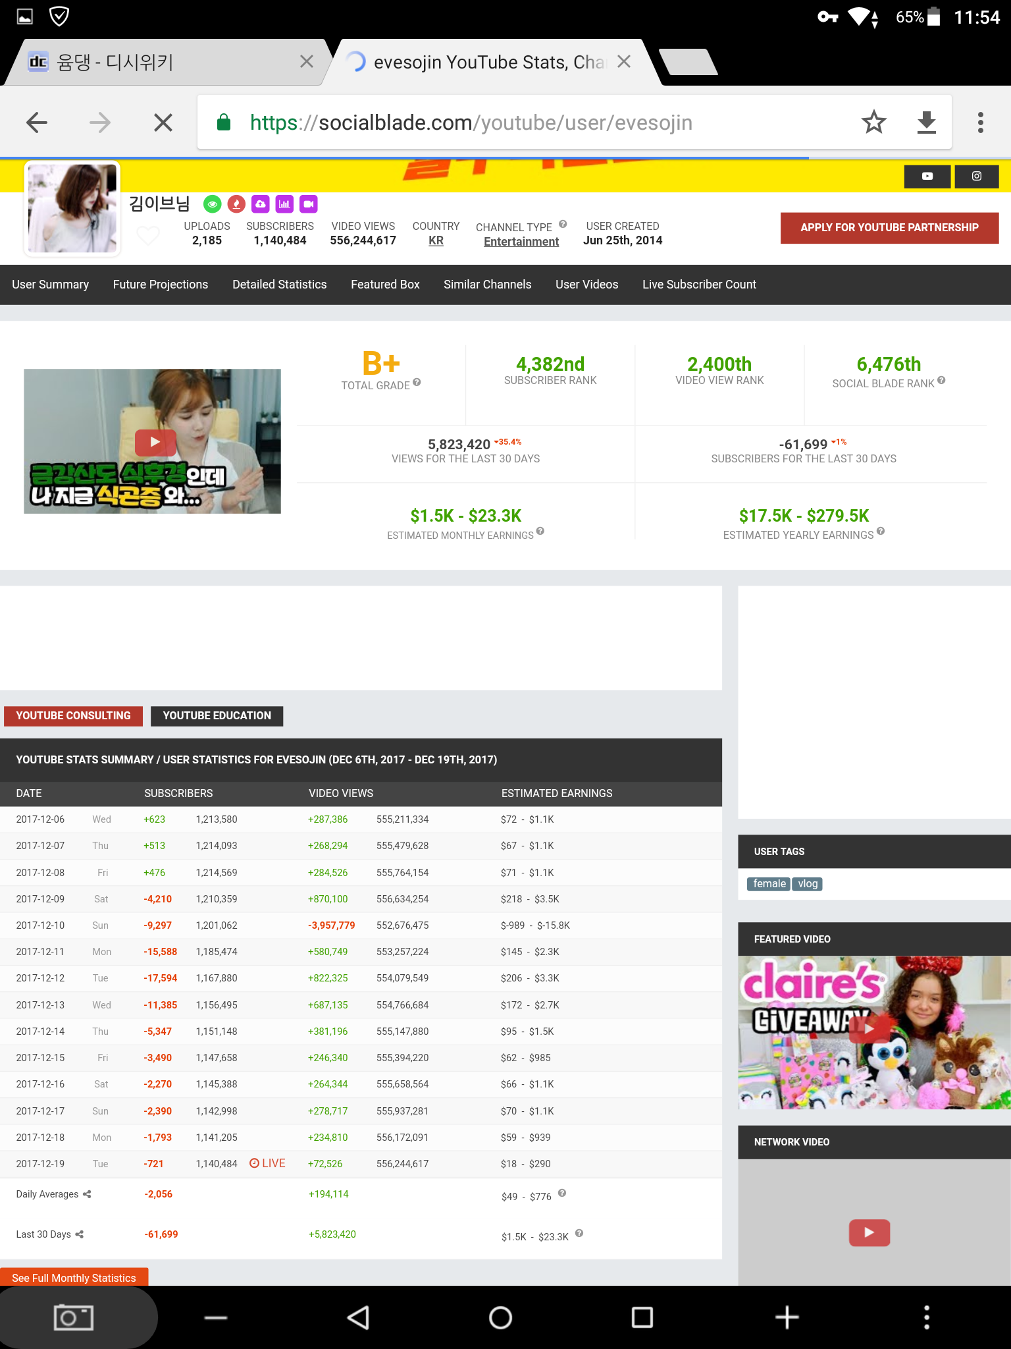Click Apply for YouTube Partnership button
This screenshot has width=1011, height=1349.
[889, 228]
